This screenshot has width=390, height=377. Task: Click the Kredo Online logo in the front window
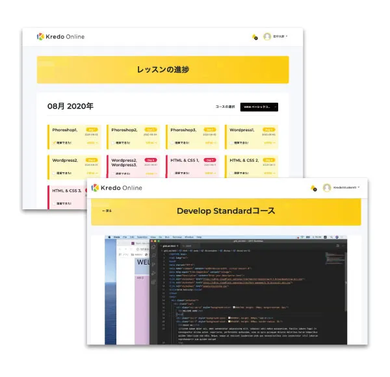click(116, 188)
